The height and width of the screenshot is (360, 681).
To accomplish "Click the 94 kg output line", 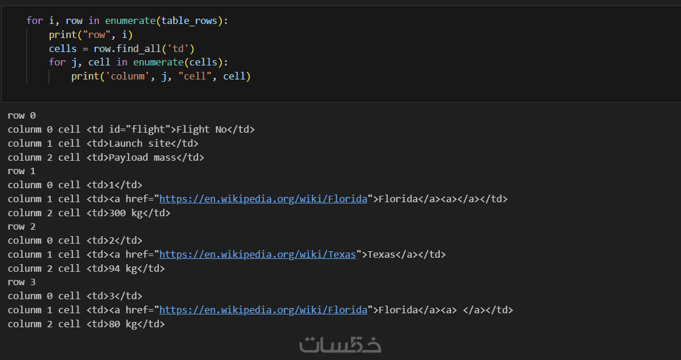I will coord(86,268).
